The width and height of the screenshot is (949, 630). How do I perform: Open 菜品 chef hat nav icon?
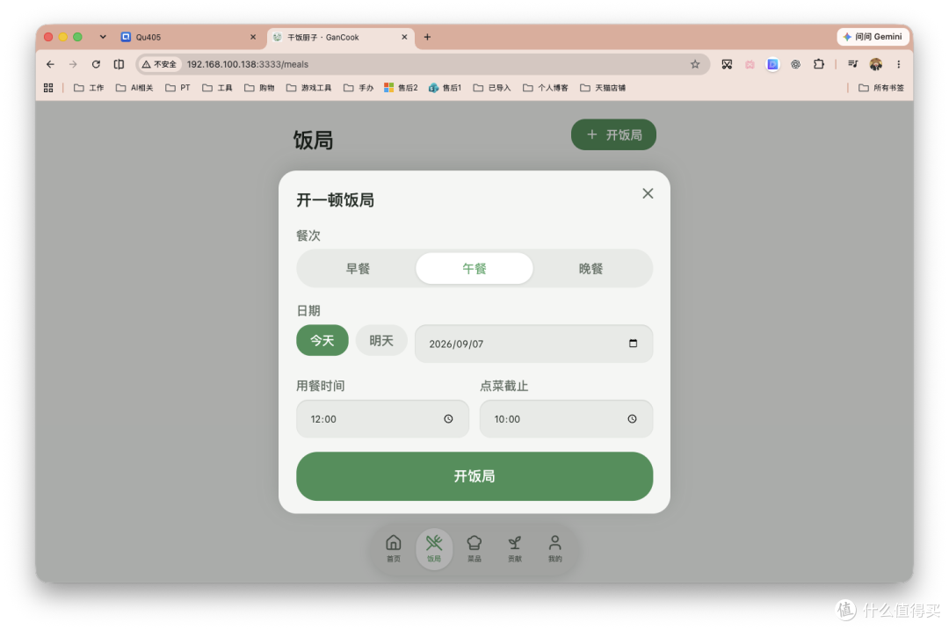474,548
